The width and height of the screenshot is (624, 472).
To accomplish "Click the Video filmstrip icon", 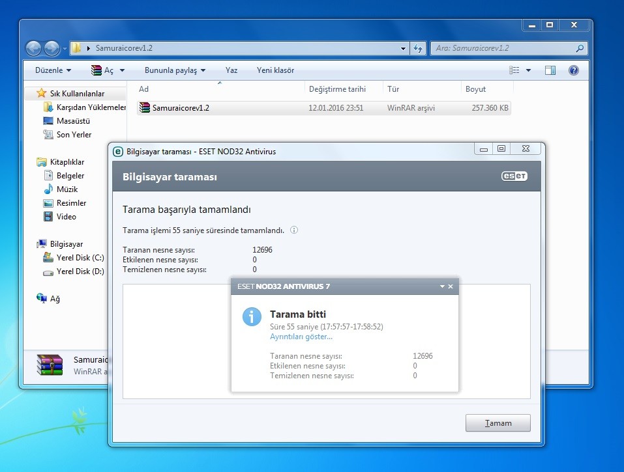I will (48, 217).
